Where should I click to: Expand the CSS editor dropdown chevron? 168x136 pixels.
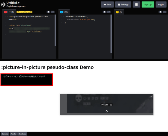(109, 12)
